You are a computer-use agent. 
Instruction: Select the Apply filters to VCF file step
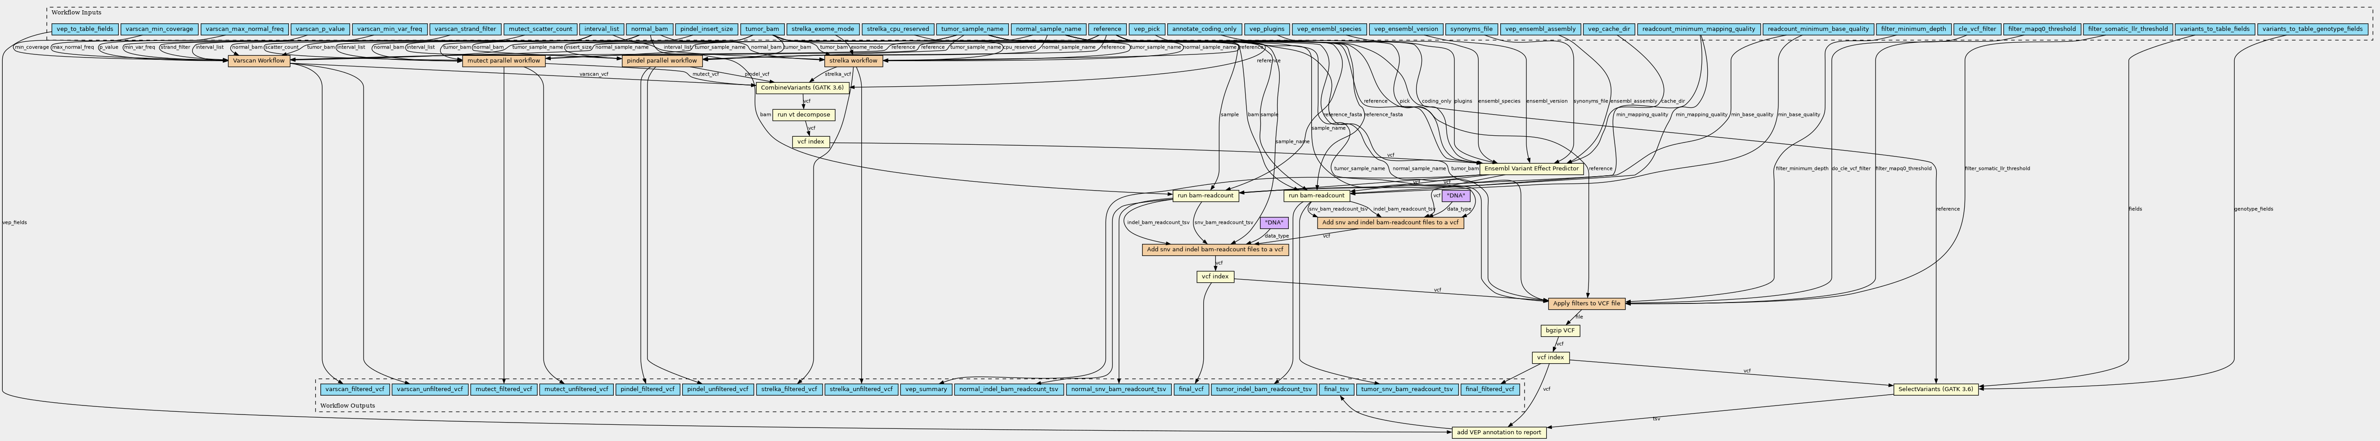(x=1586, y=303)
